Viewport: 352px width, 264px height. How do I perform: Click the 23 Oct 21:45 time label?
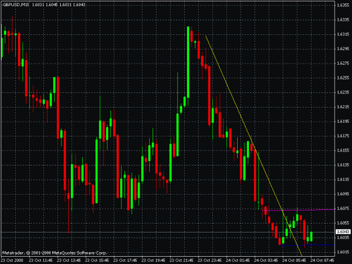pos(181,260)
